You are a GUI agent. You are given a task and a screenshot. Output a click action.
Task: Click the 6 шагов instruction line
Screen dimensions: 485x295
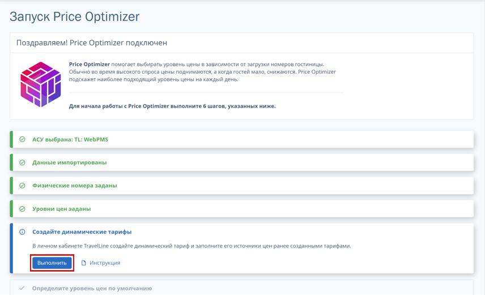coord(172,106)
